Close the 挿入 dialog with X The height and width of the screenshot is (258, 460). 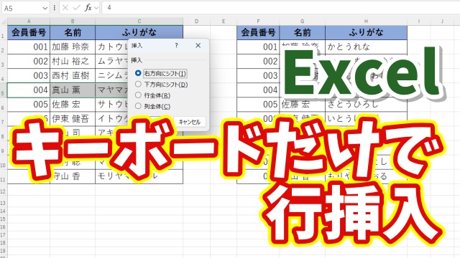[198, 45]
